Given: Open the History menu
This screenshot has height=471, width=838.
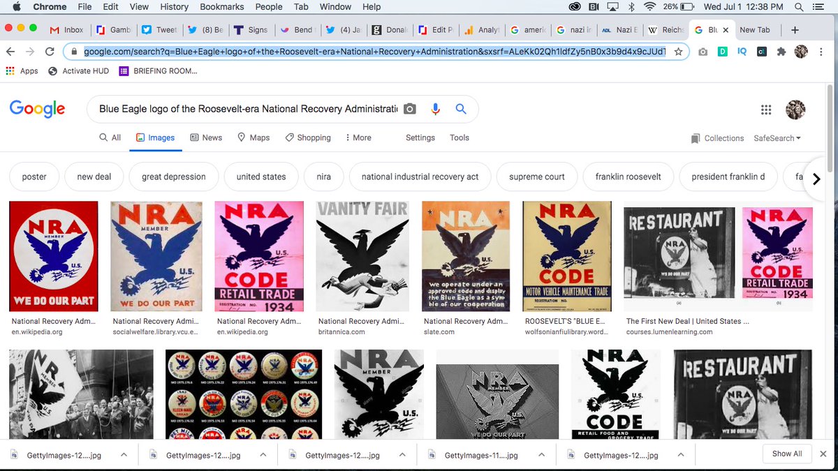Looking at the screenshot, I should pyautogui.click(x=174, y=7).
